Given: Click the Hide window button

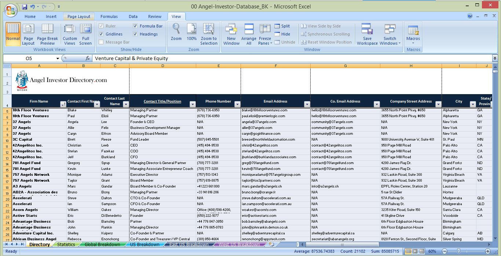Looking at the screenshot, I should 282,34.
